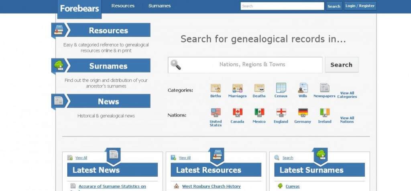Image resolution: width=411 pixels, height=191 pixels.
Task: Open the Marriages category icon
Action: pyautogui.click(x=237, y=88)
